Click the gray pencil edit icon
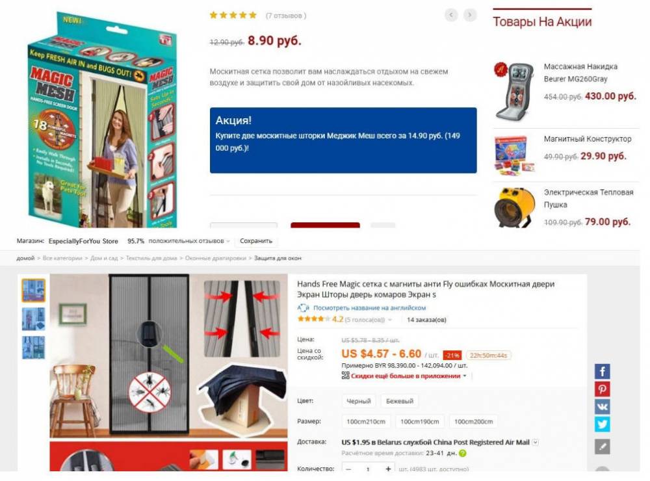 [x=603, y=447]
